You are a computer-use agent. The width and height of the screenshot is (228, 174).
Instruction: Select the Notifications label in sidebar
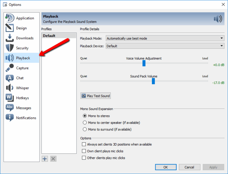click(26, 118)
